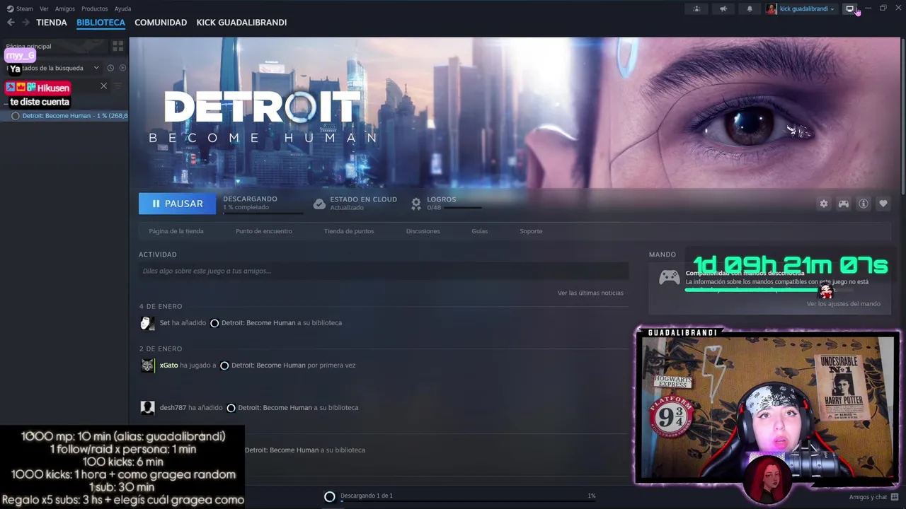Open game settings gear icon
Screen dimensions: 906x509
pos(823,204)
